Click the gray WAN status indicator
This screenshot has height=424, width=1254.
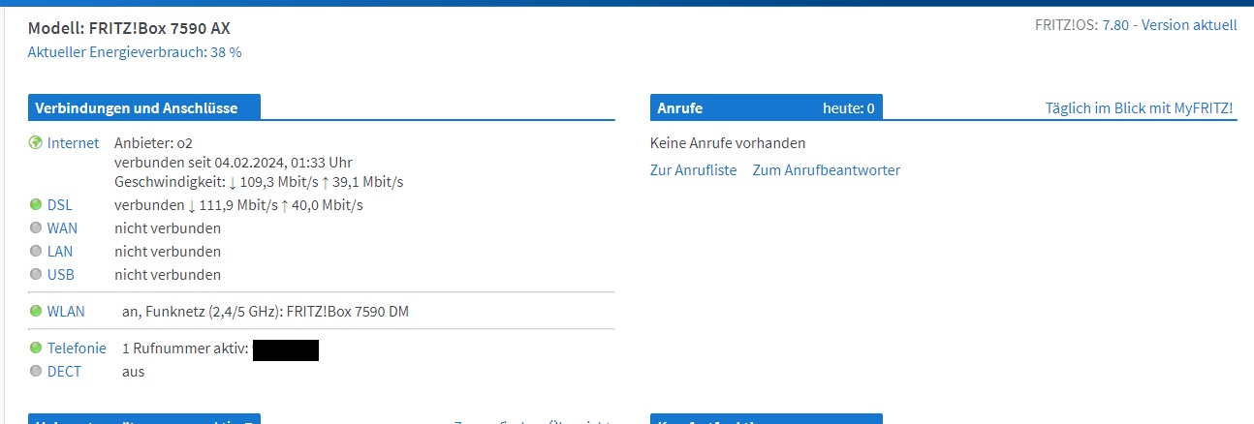click(36, 228)
